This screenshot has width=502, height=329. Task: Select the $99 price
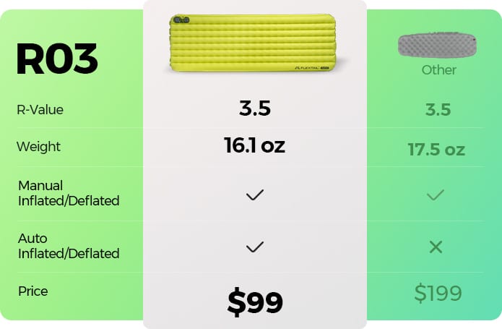tap(254, 302)
